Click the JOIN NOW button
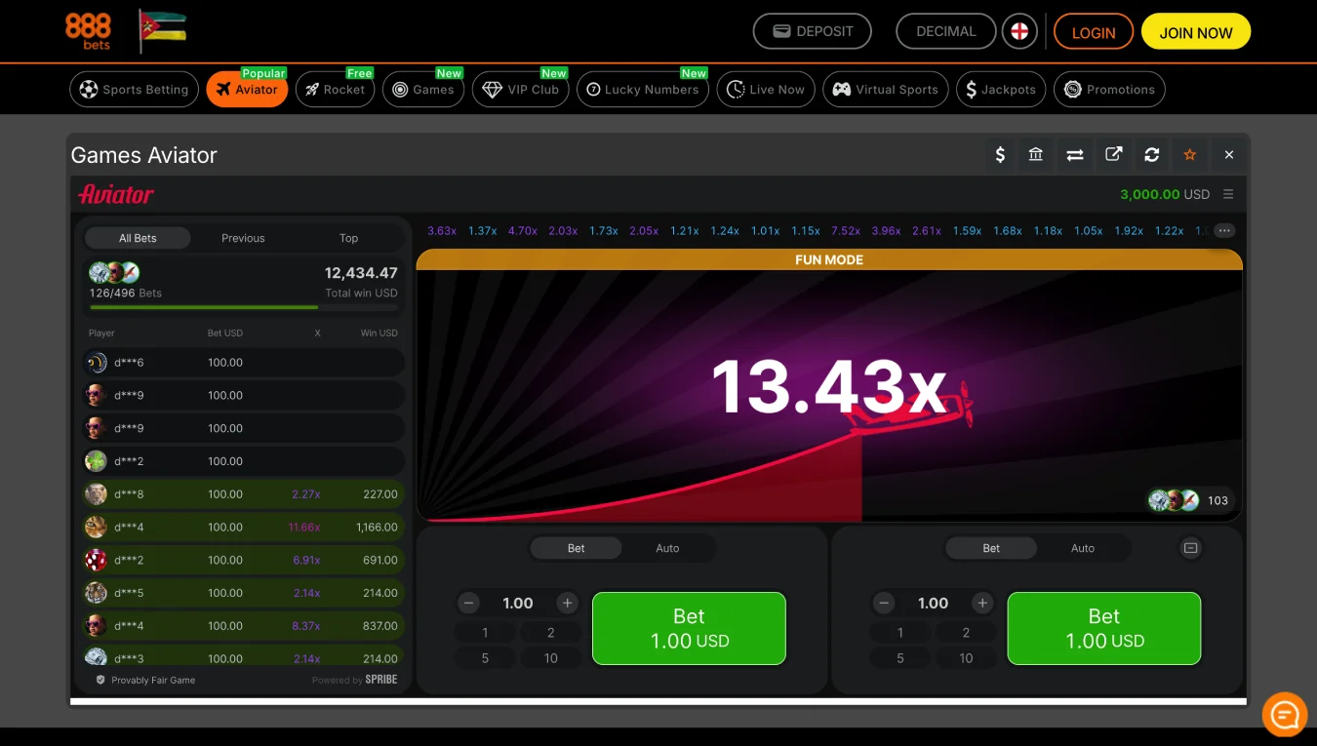Image resolution: width=1317 pixels, height=746 pixels. click(x=1195, y=32)
